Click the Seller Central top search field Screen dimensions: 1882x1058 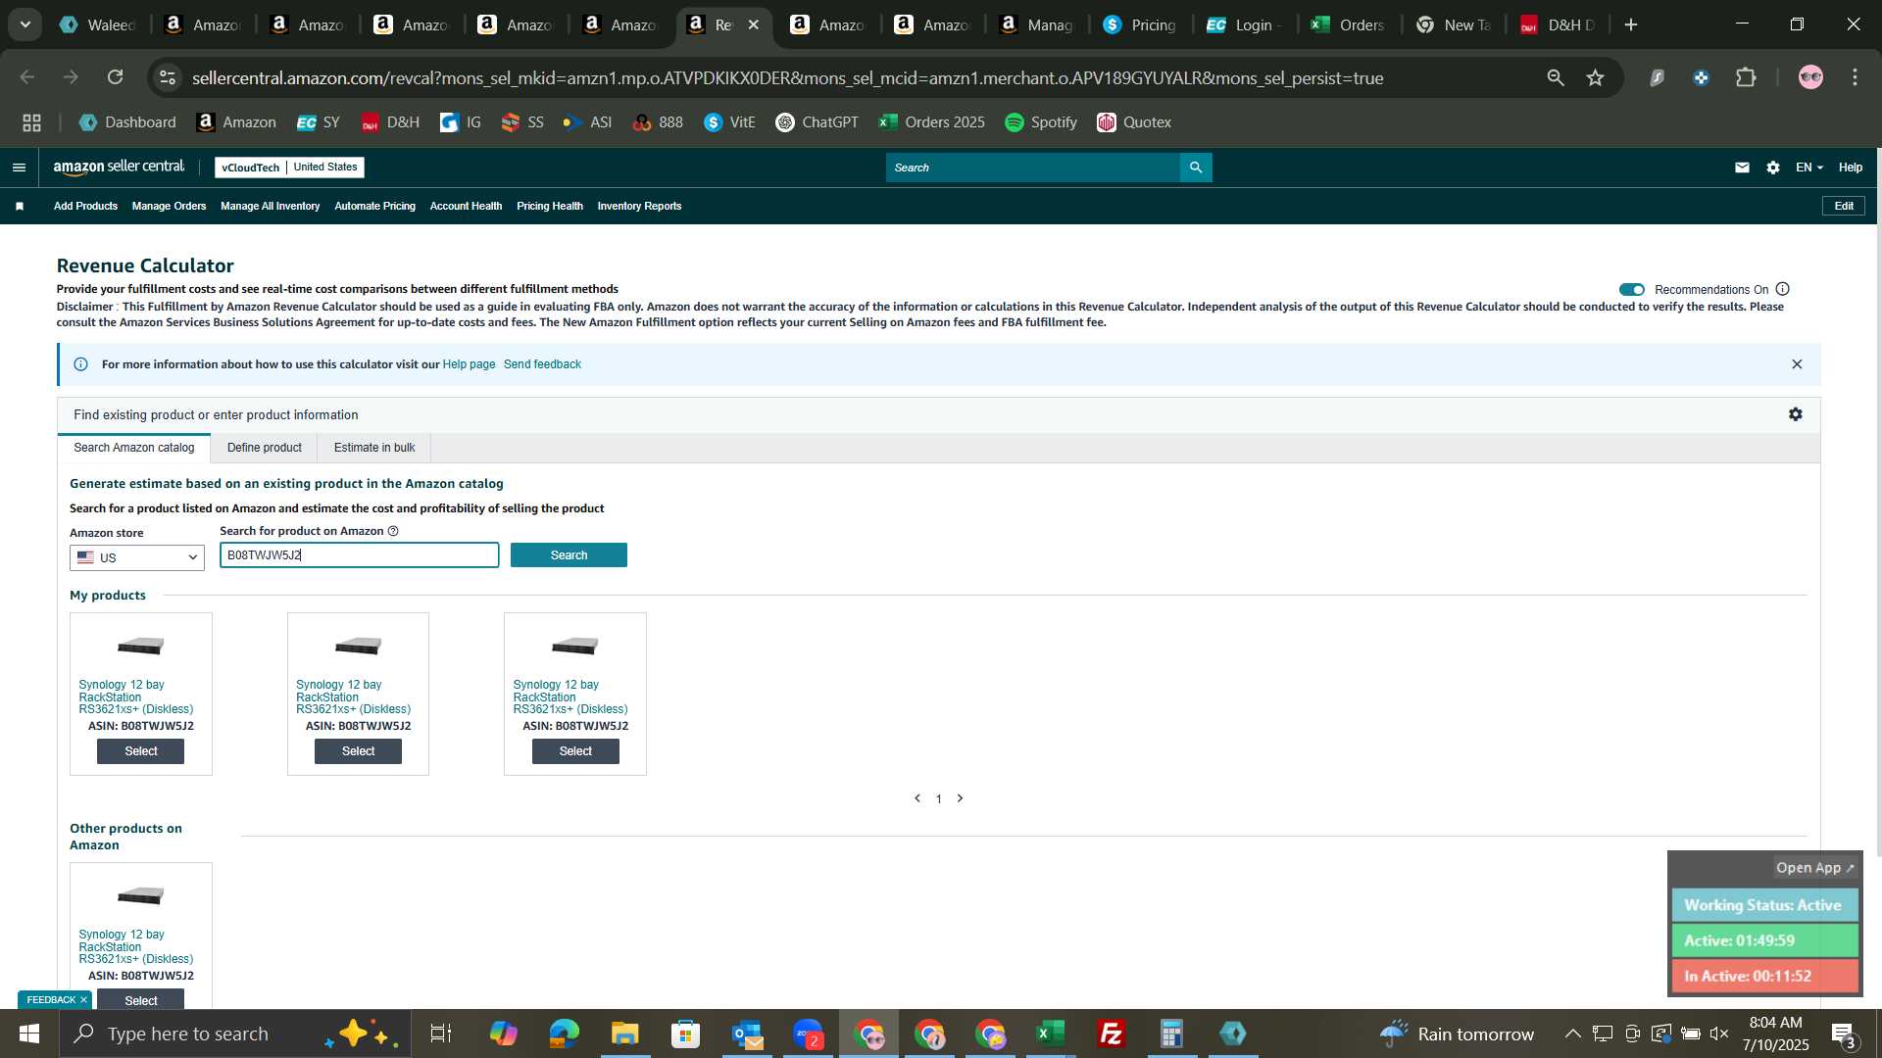coord(1033,168)
